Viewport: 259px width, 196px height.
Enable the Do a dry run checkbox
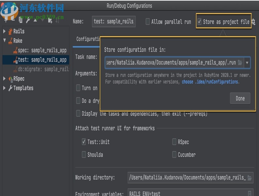coord(78,100)
